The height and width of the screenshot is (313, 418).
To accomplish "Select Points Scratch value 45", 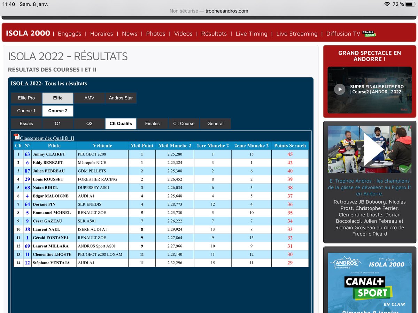I will click(290, 154).
